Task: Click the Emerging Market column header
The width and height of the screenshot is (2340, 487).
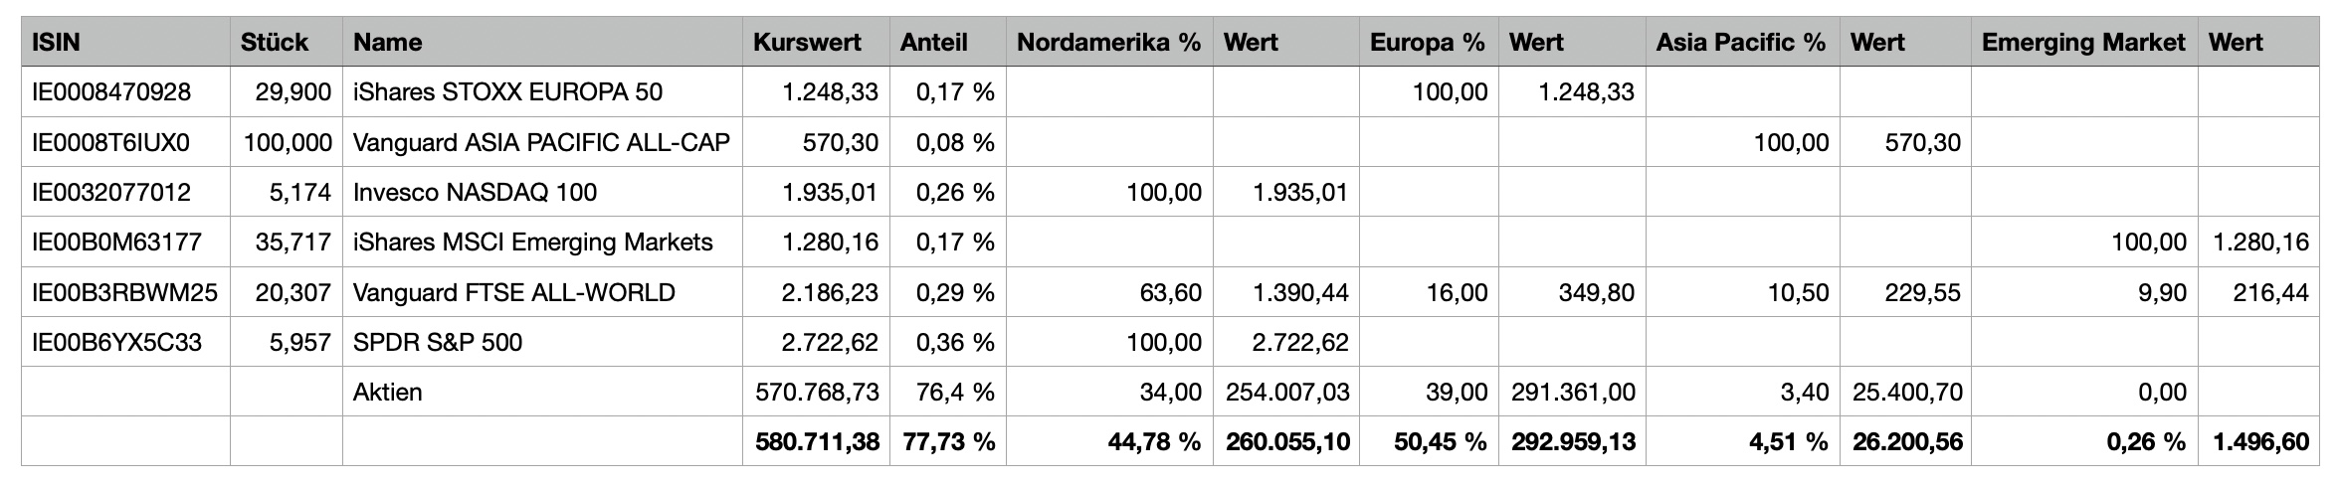Action: [x=2083, y=43]
